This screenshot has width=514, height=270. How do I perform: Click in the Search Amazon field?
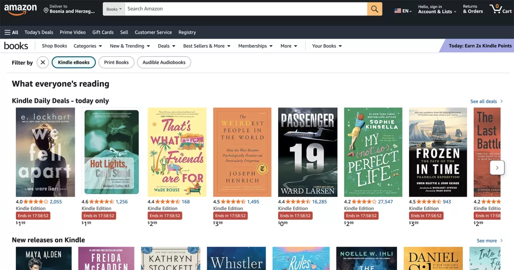(246, 9)
